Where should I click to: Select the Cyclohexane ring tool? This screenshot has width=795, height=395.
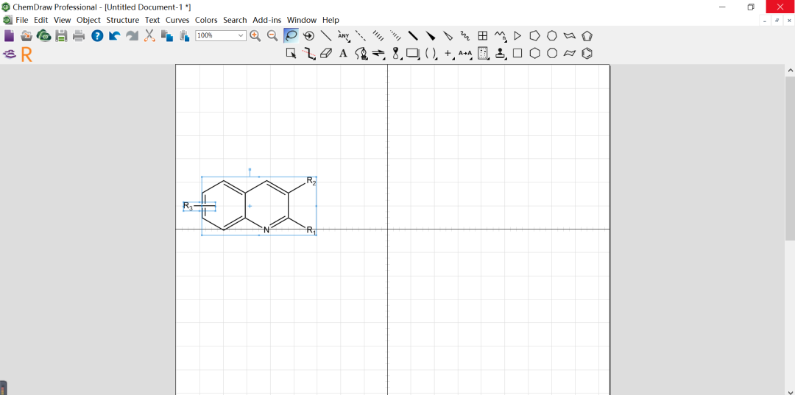coord(534,53)
